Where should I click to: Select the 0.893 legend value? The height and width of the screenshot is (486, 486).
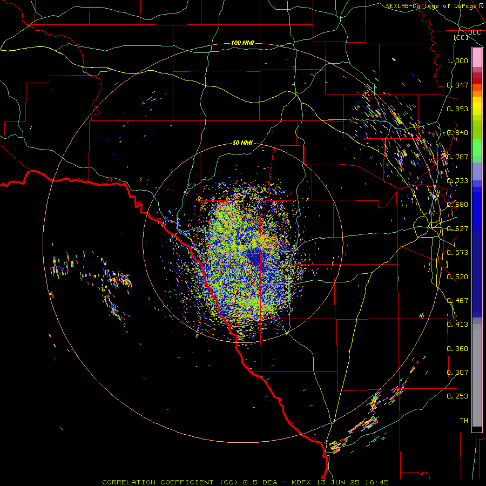pyautogui.click(x=457, y=109)
